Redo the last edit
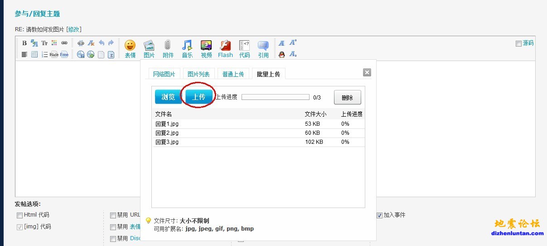547x246 pixels. [111, 43]
